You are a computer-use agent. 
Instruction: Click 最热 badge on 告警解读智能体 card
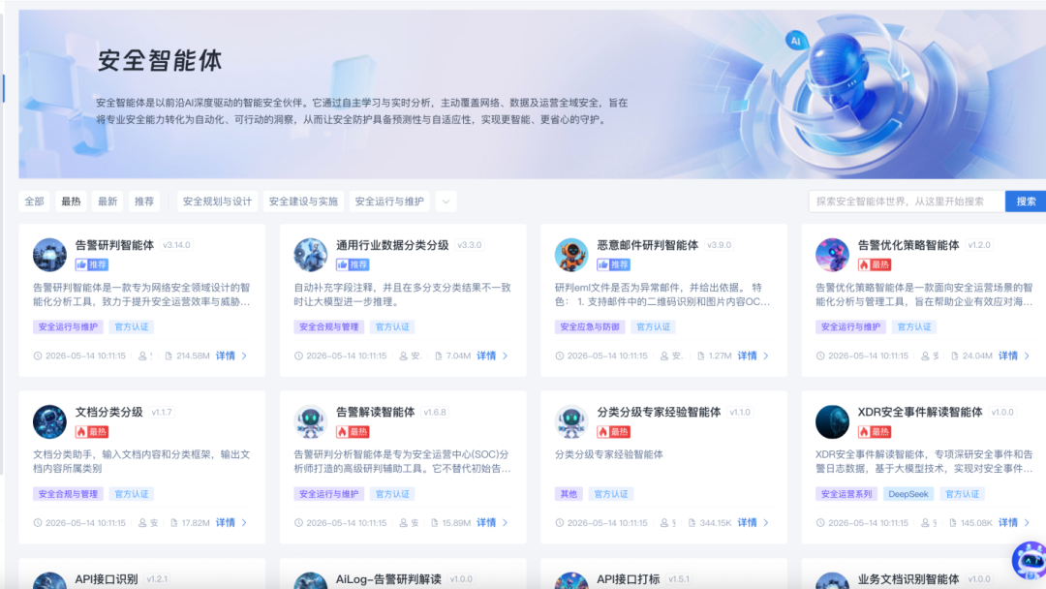[x=353, y=431]
